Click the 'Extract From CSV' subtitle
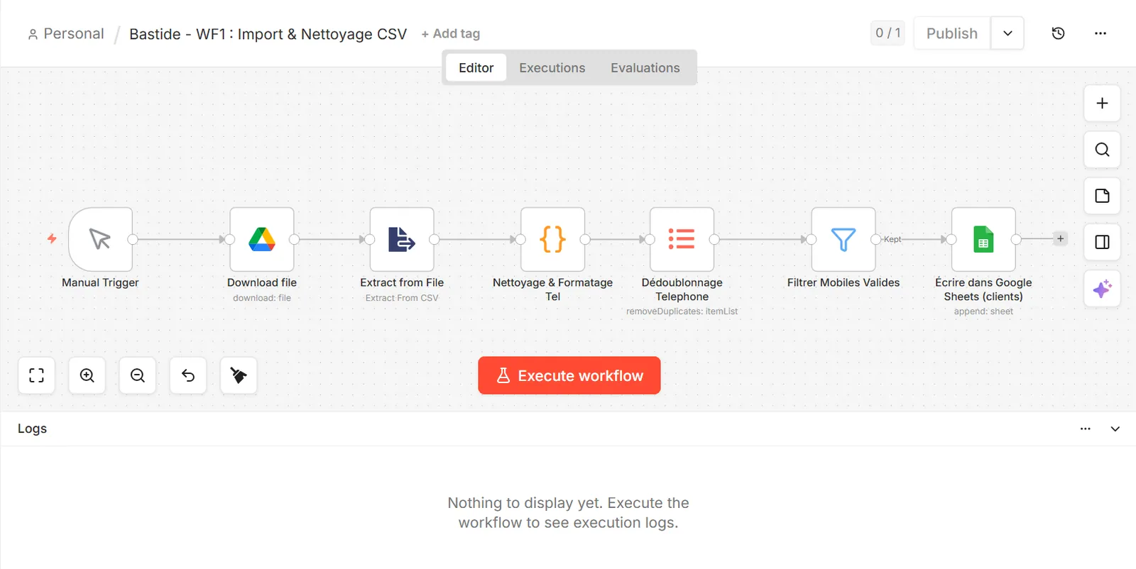Screen dimensions: 1136x569 (402, 298)
